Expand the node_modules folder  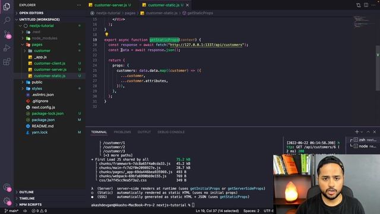coord(45,38)
